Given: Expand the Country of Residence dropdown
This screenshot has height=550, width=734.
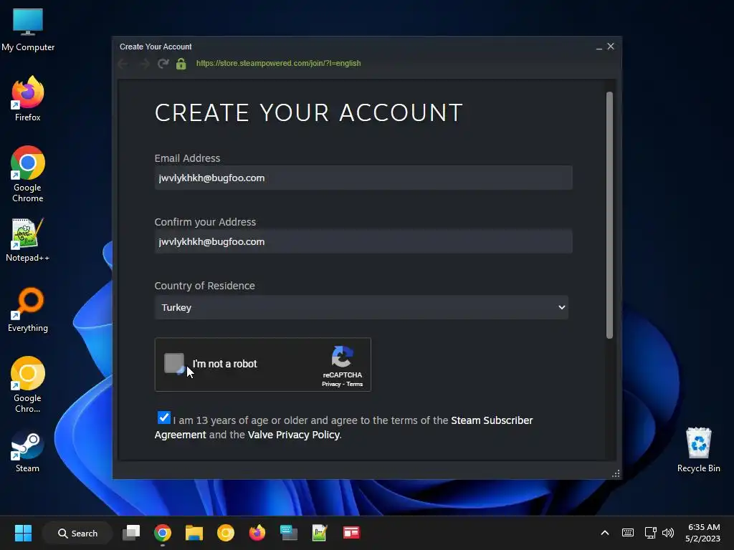Looking at the screenshot, I should [361, 307].
